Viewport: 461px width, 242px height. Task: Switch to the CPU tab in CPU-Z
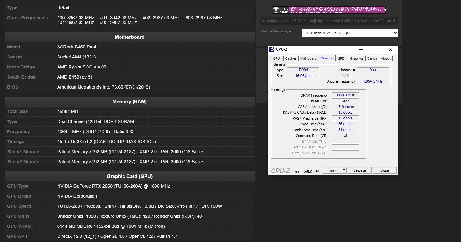(x=276, y=58)
